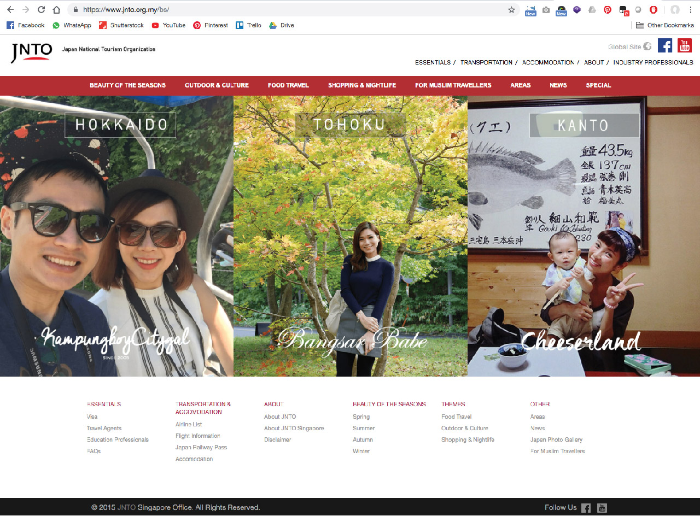The height and width of the screenshot is (516, 700).
Task: Go to browser home icon
Action: point(56,10)
